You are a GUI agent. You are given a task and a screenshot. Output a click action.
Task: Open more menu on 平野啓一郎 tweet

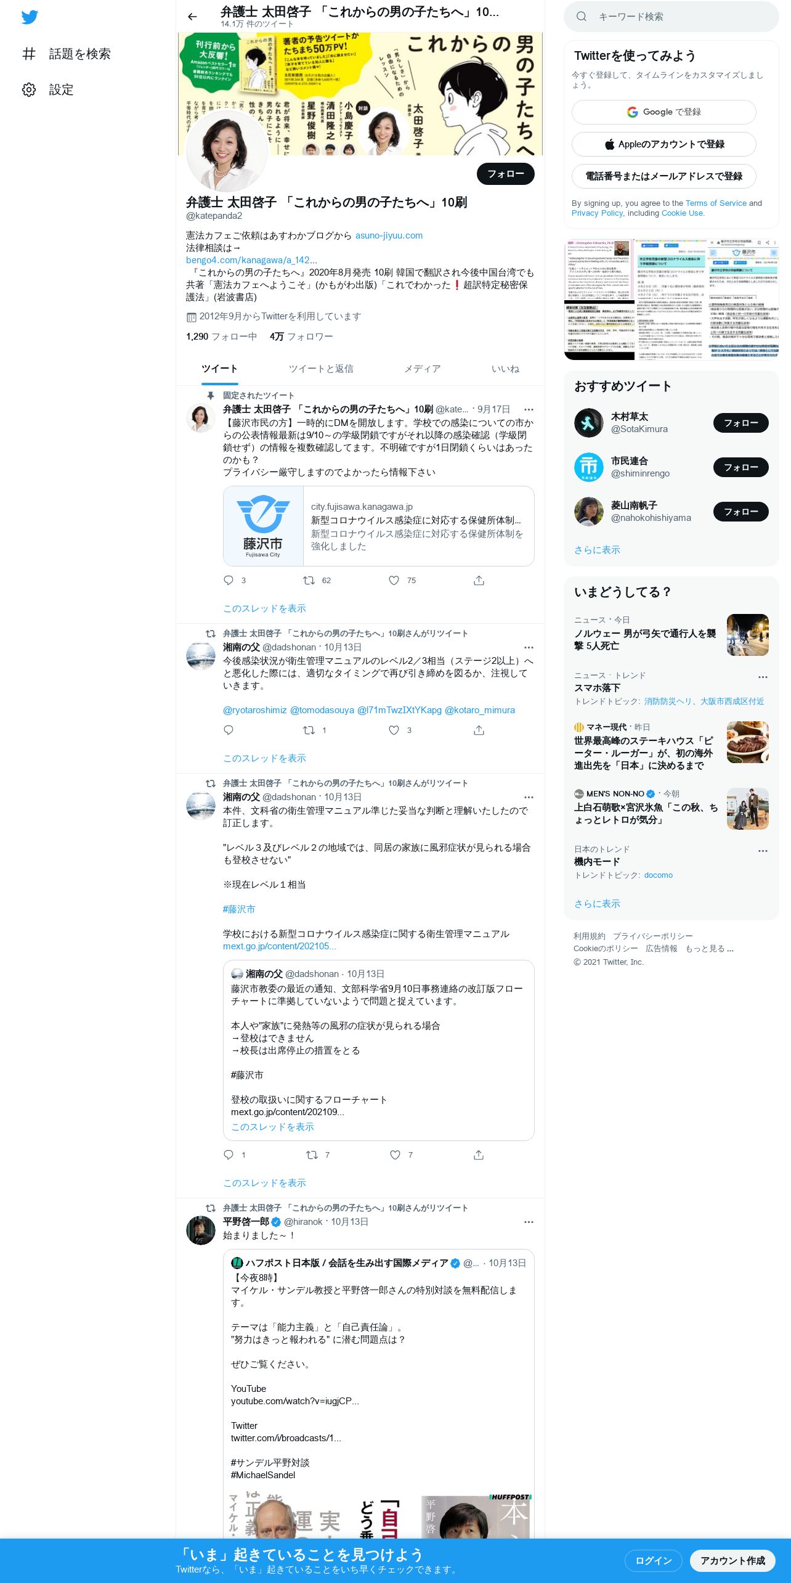529,1222
